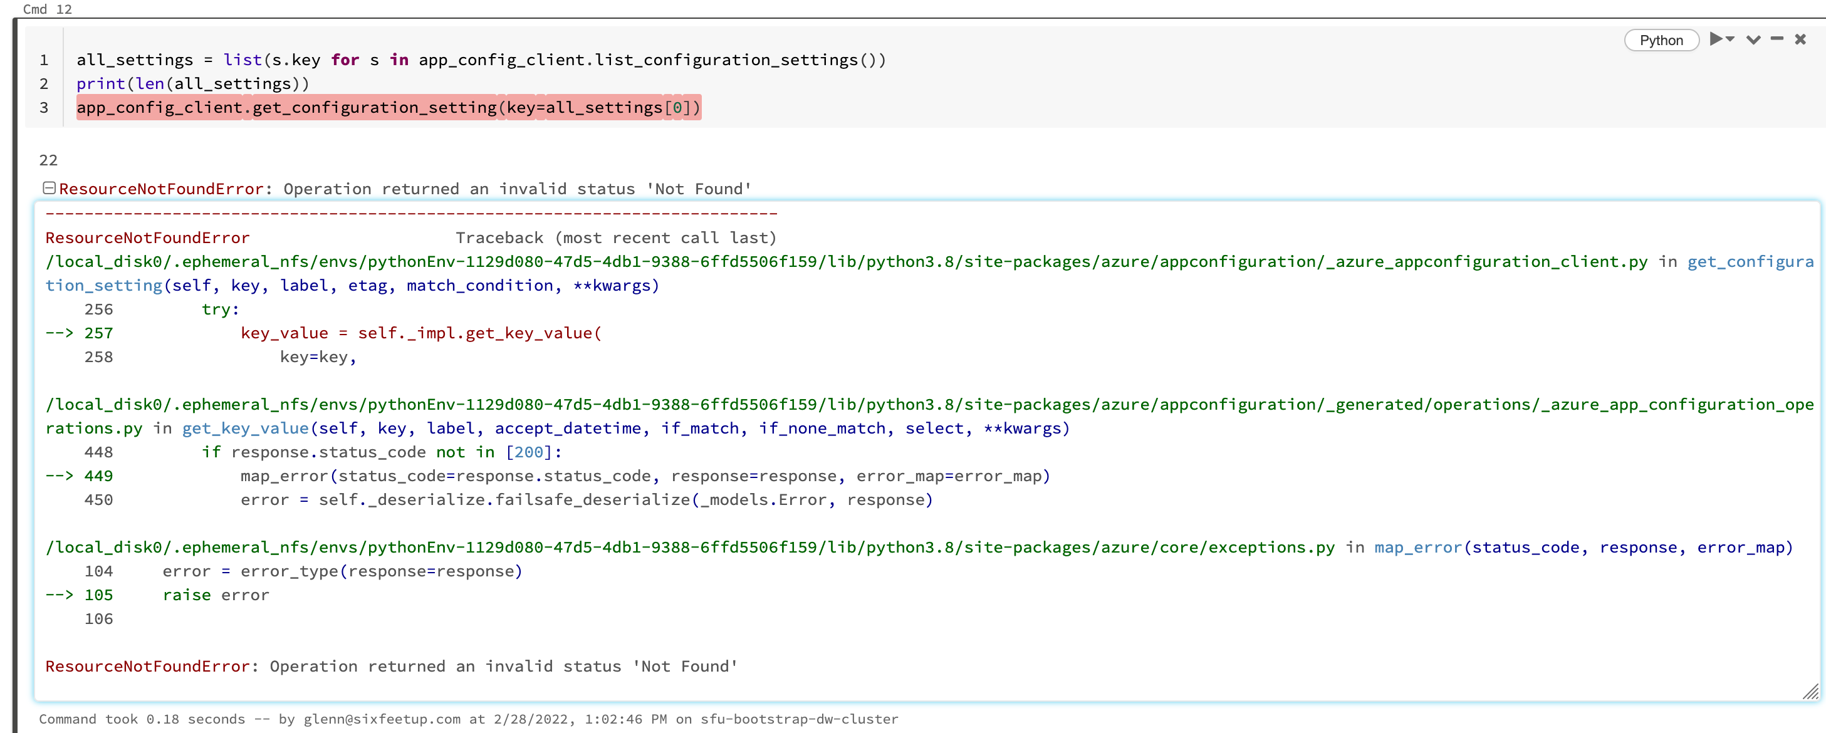This screenshot has height=733, width=1826.
Task: Select the highlighted line 3 of code
Action: pos(389,107)
